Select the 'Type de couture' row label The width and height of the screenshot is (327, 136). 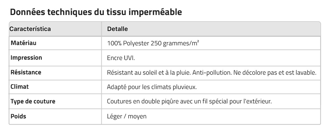33,101
